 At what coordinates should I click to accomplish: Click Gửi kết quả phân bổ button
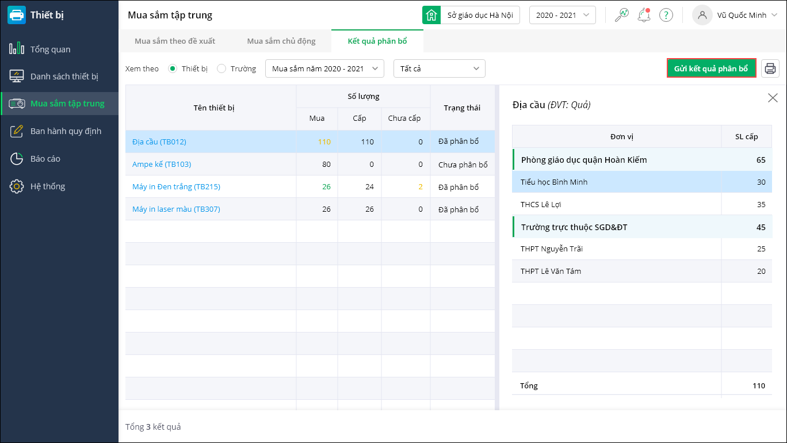coord(711,68)
